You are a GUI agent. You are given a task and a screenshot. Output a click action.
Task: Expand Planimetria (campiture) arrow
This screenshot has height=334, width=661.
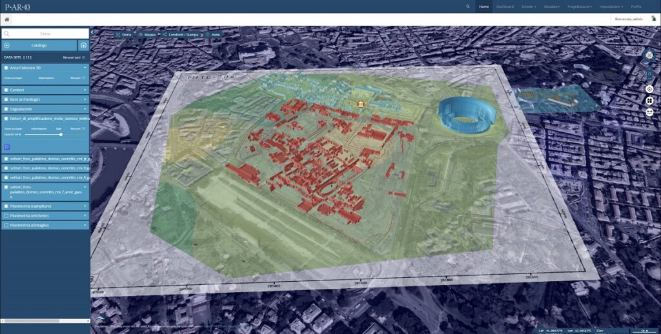85,206
